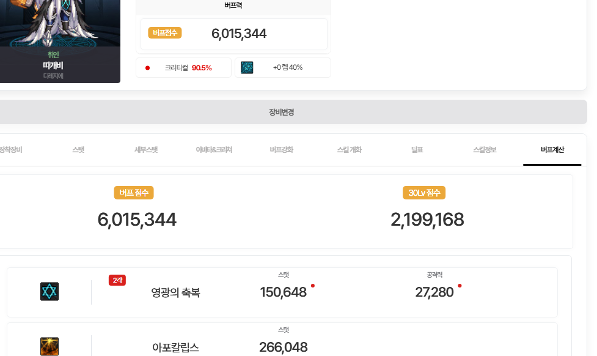Select the 아바타&크리쳐 tab
This screenshot has height=356, width=597.
[x=214, y=150]
